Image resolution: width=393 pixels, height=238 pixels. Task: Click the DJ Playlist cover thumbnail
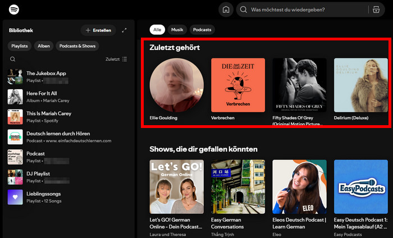point(15,177)
